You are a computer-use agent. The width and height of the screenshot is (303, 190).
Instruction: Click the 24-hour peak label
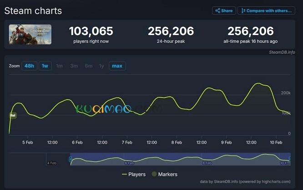click(x=171, y=41)
